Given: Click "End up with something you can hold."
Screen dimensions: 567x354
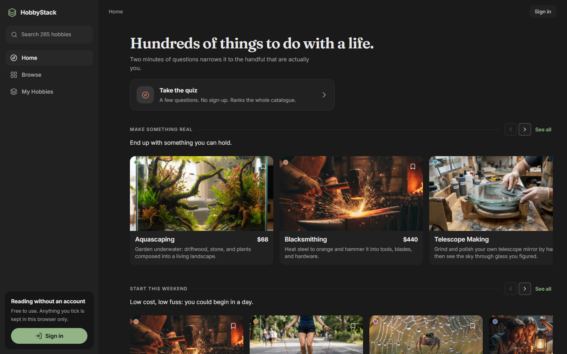Looking at the screenshot, I should pos(181,143).
